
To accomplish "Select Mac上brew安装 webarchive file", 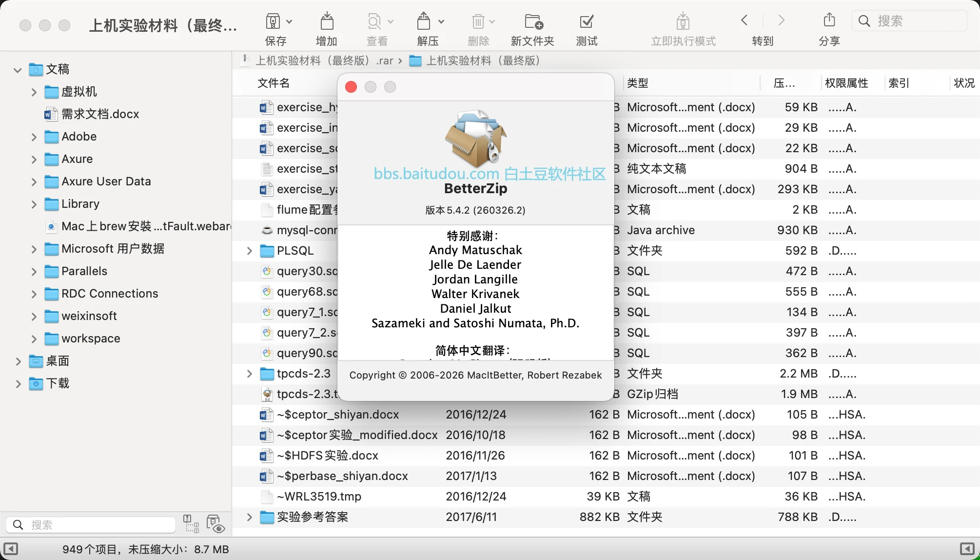I will pos(137,226).
